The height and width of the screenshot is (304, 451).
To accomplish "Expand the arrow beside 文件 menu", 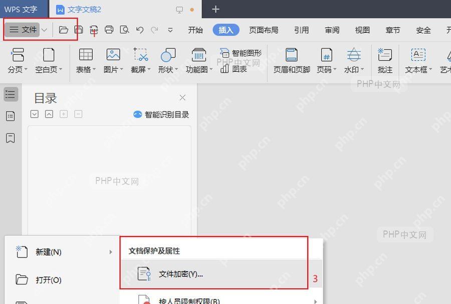I will (44, 30).
